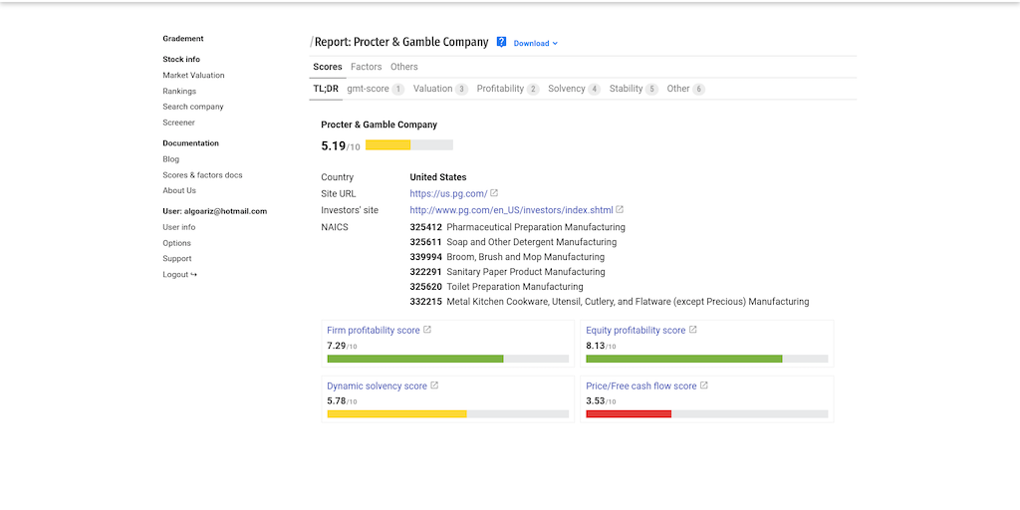The width and height of the screenshot is (1020, 510).
Task: Open the Others tab
Action: tap(404, 67)
